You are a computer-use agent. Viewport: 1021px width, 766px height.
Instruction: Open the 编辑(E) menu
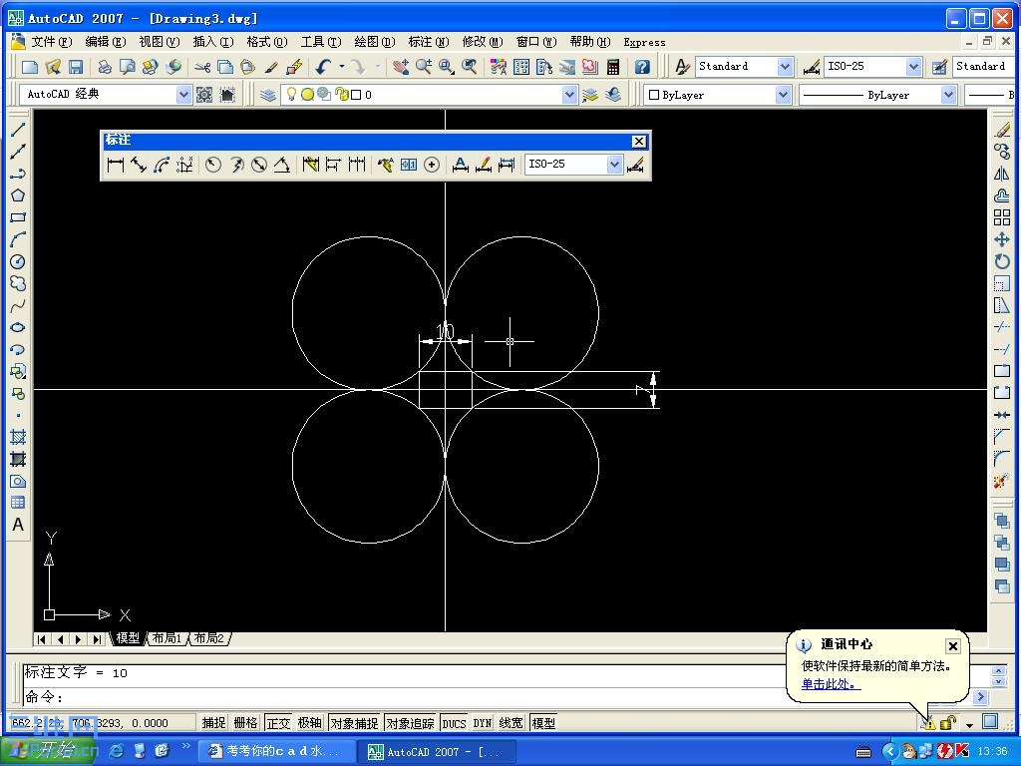coord(106,42)
